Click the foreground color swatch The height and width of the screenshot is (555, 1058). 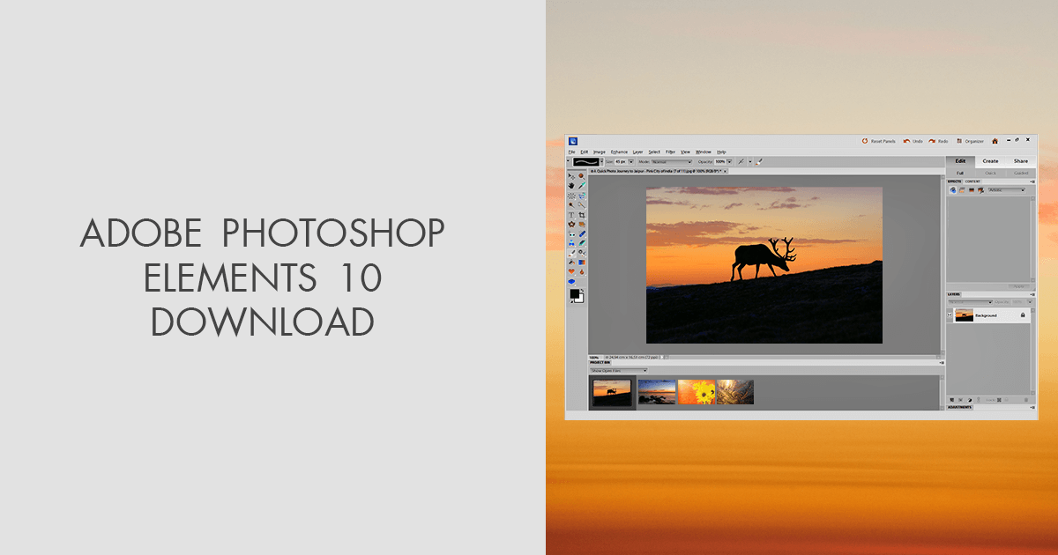(575, 293)
